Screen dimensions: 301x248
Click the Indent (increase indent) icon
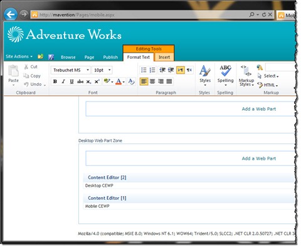pos(171,70)
